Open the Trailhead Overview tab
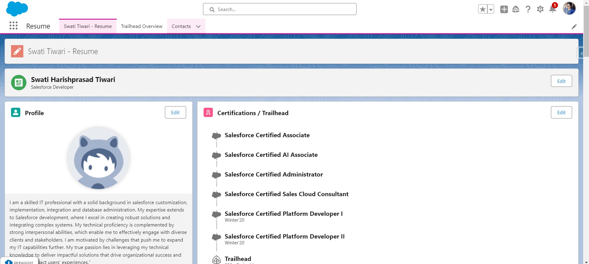Screen dimensions: 589x264 pos(142,26)
